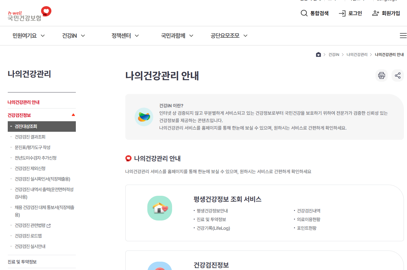
Task: Open sharing options via the share icon
Action: click(398, 75)
